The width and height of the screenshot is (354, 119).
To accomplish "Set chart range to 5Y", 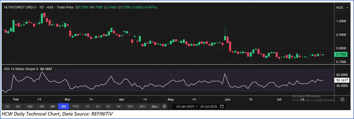I will click(118, 106).
